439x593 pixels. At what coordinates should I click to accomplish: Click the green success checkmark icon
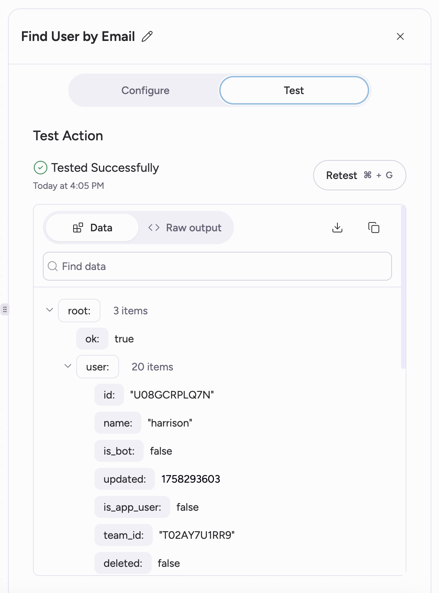tap(41, 168)
